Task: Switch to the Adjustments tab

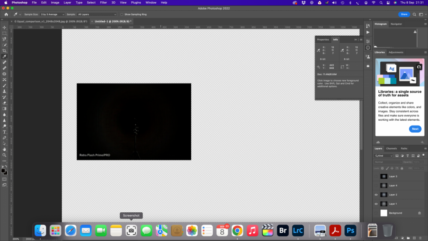Action: click(396, 52)
